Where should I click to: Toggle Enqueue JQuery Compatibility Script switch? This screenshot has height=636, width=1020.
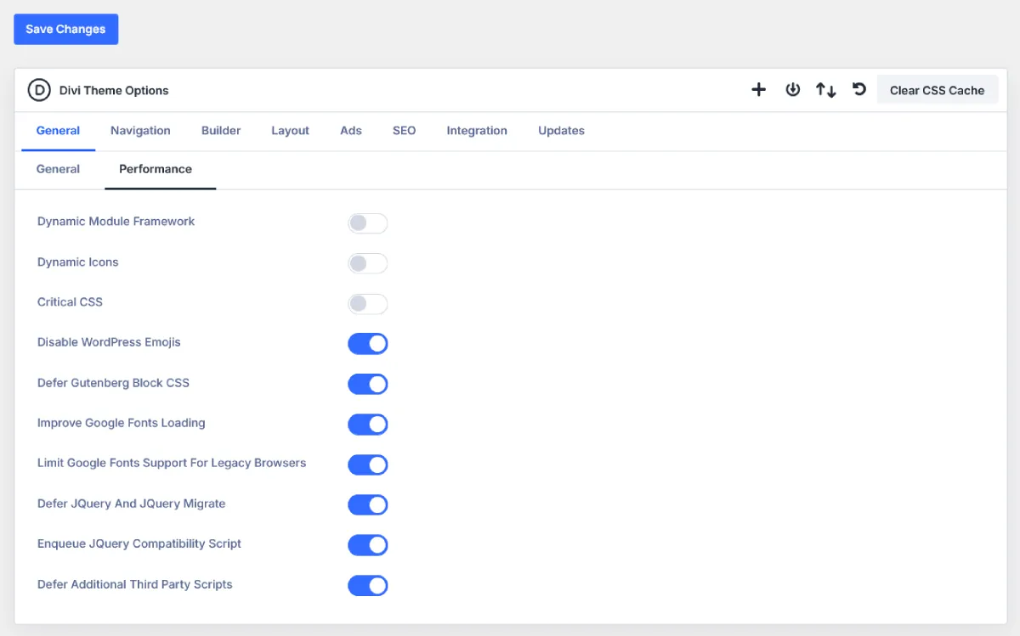[x=368, y=545]
